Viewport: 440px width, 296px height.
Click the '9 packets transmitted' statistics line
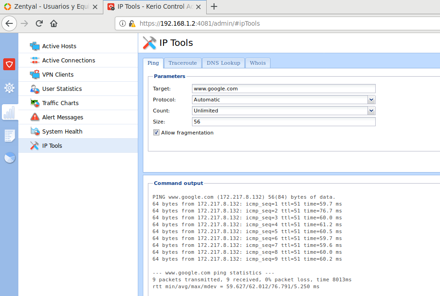[252, 280]
